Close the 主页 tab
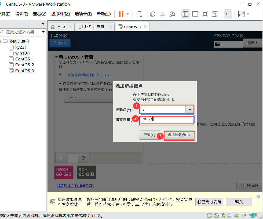The image size is (263, 219). tap(71, 26)
